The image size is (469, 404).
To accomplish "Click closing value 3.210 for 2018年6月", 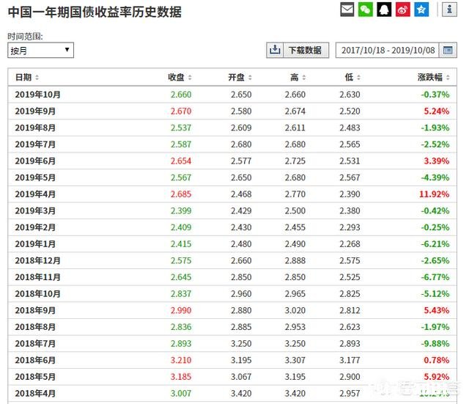I will (x=181, y=360).
